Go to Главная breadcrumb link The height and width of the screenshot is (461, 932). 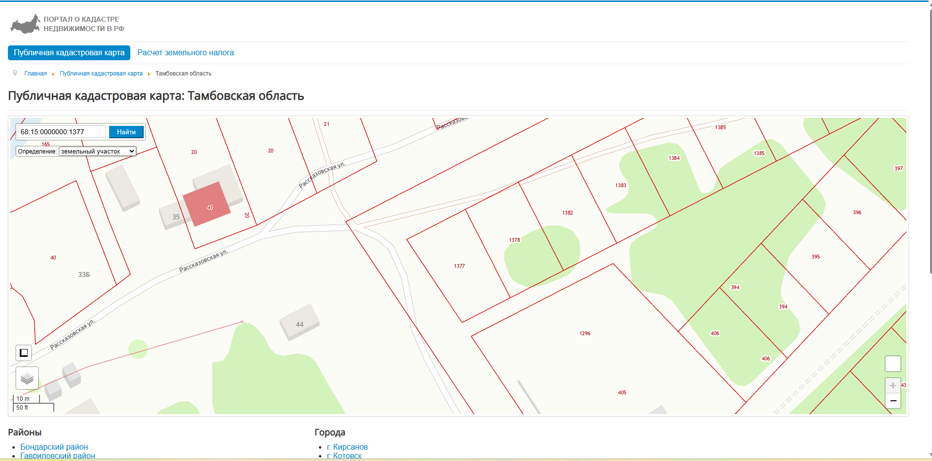pos(36,74)
